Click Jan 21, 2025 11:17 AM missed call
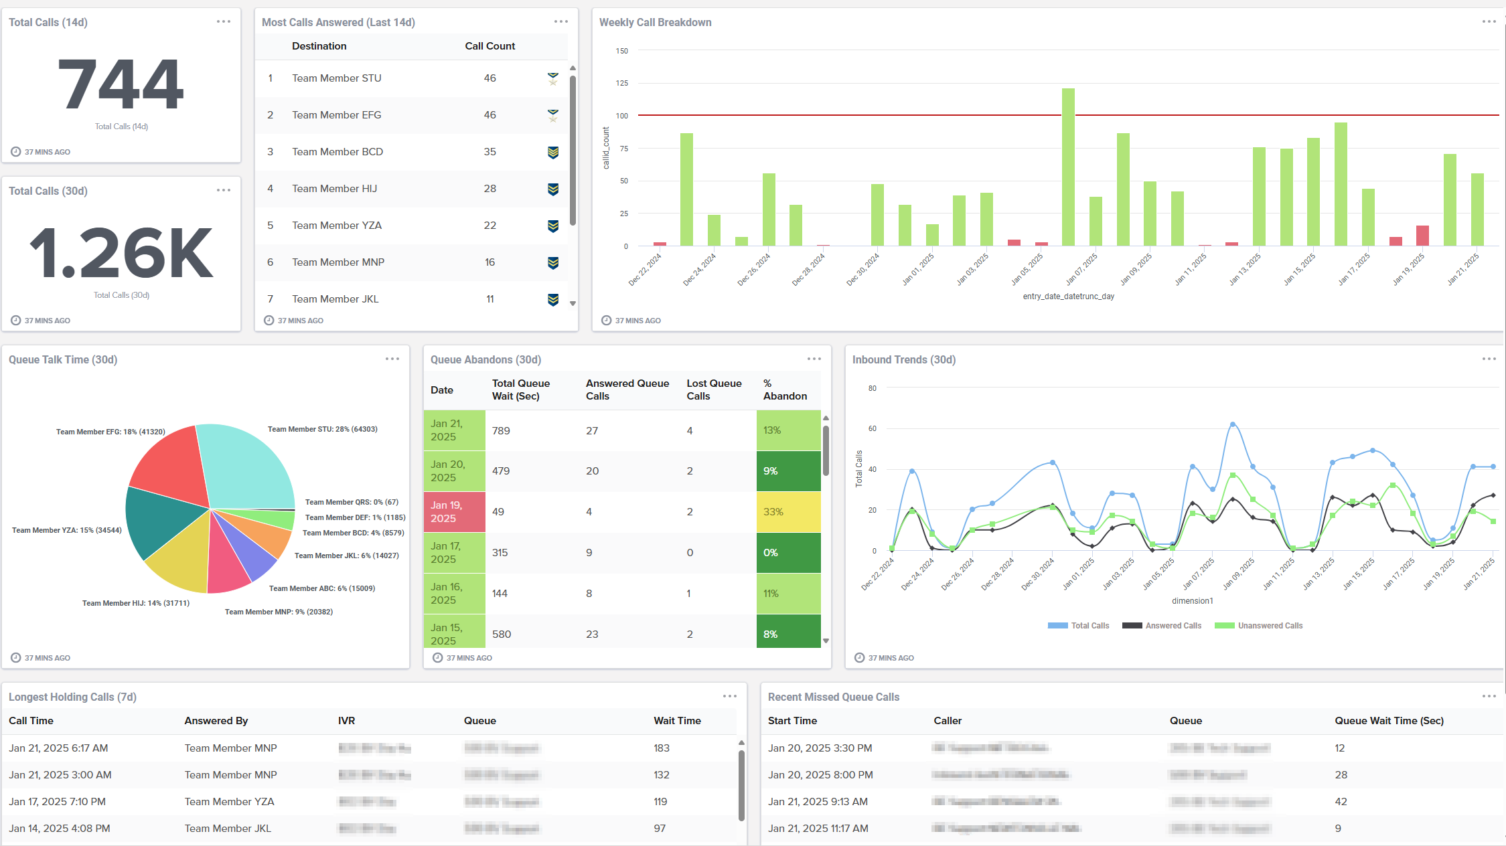1506x846 pixels. coord(1132,829)
